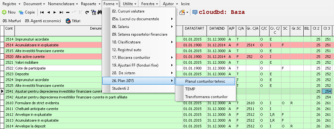Click the Copie (copy record) button
The image size is (334, 129).
tap(27, 12)
